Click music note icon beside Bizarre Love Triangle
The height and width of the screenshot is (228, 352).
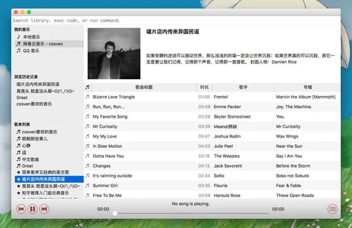87,97
